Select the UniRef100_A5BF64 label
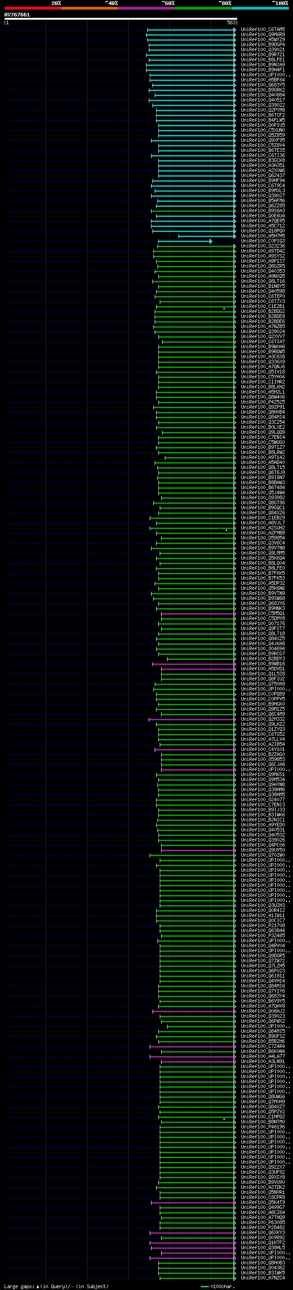293x1290 pixels. point(262,80)
